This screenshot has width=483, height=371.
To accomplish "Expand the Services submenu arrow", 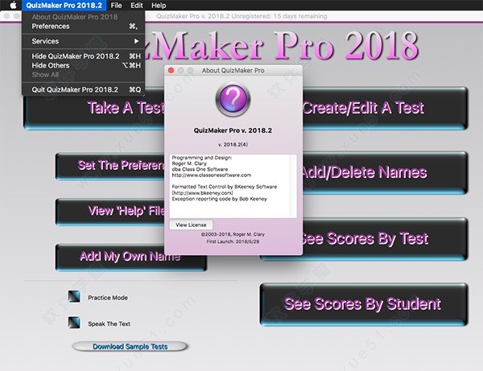I will click(136, 41).
